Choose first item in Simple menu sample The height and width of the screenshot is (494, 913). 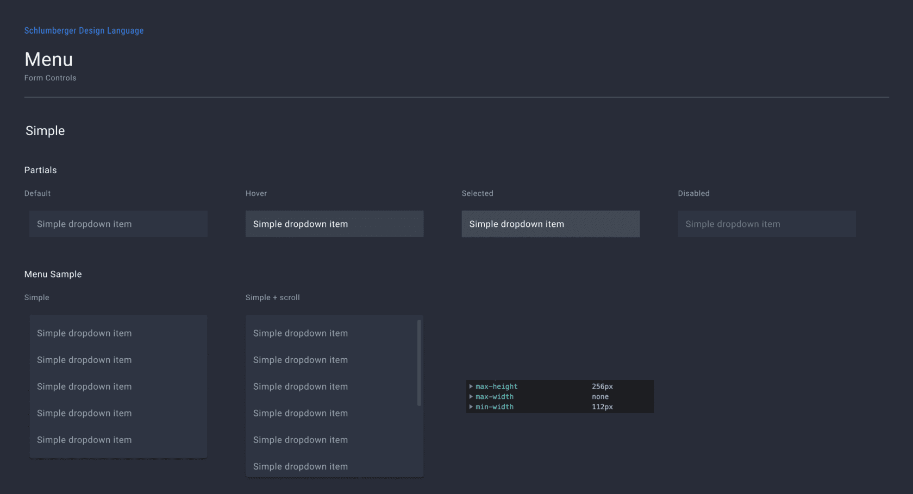coord(118,333)
